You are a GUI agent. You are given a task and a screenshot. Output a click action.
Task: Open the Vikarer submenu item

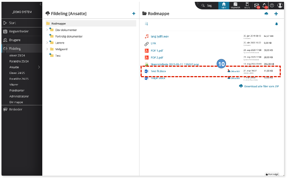click(14, 85)
